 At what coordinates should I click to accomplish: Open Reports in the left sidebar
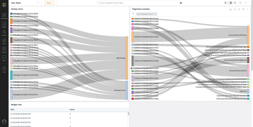tap(4, 50)
